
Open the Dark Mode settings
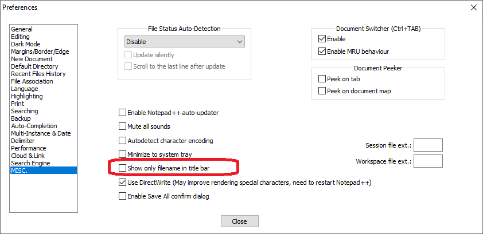26,44
